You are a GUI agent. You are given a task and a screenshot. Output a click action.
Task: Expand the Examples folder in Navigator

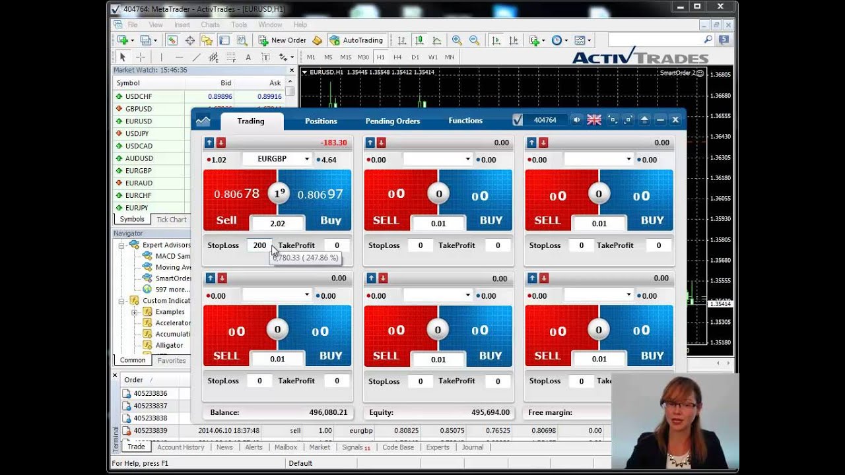click(x=134, y=312)
